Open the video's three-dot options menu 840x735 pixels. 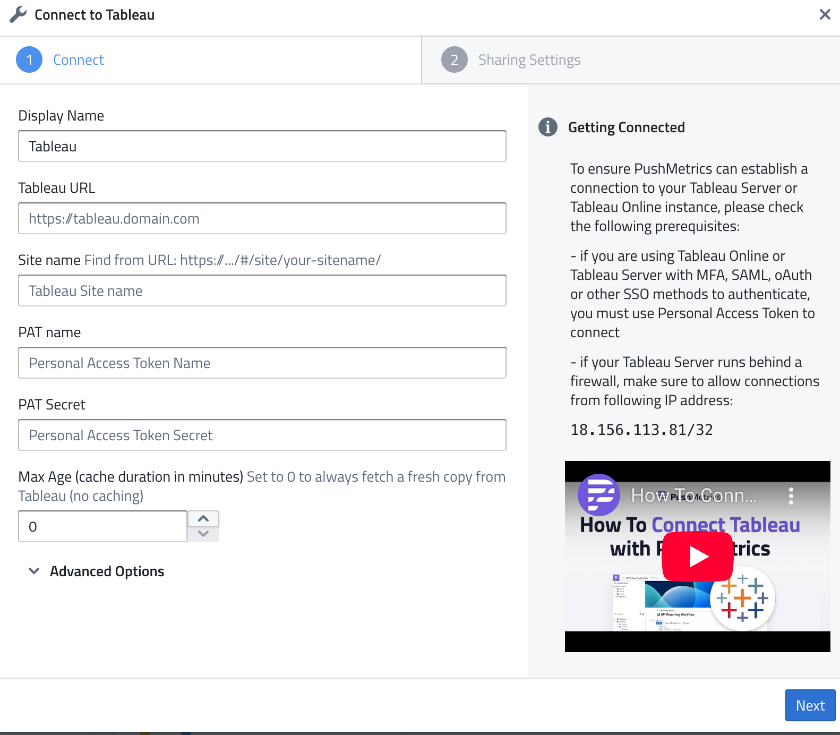(791, 496)
